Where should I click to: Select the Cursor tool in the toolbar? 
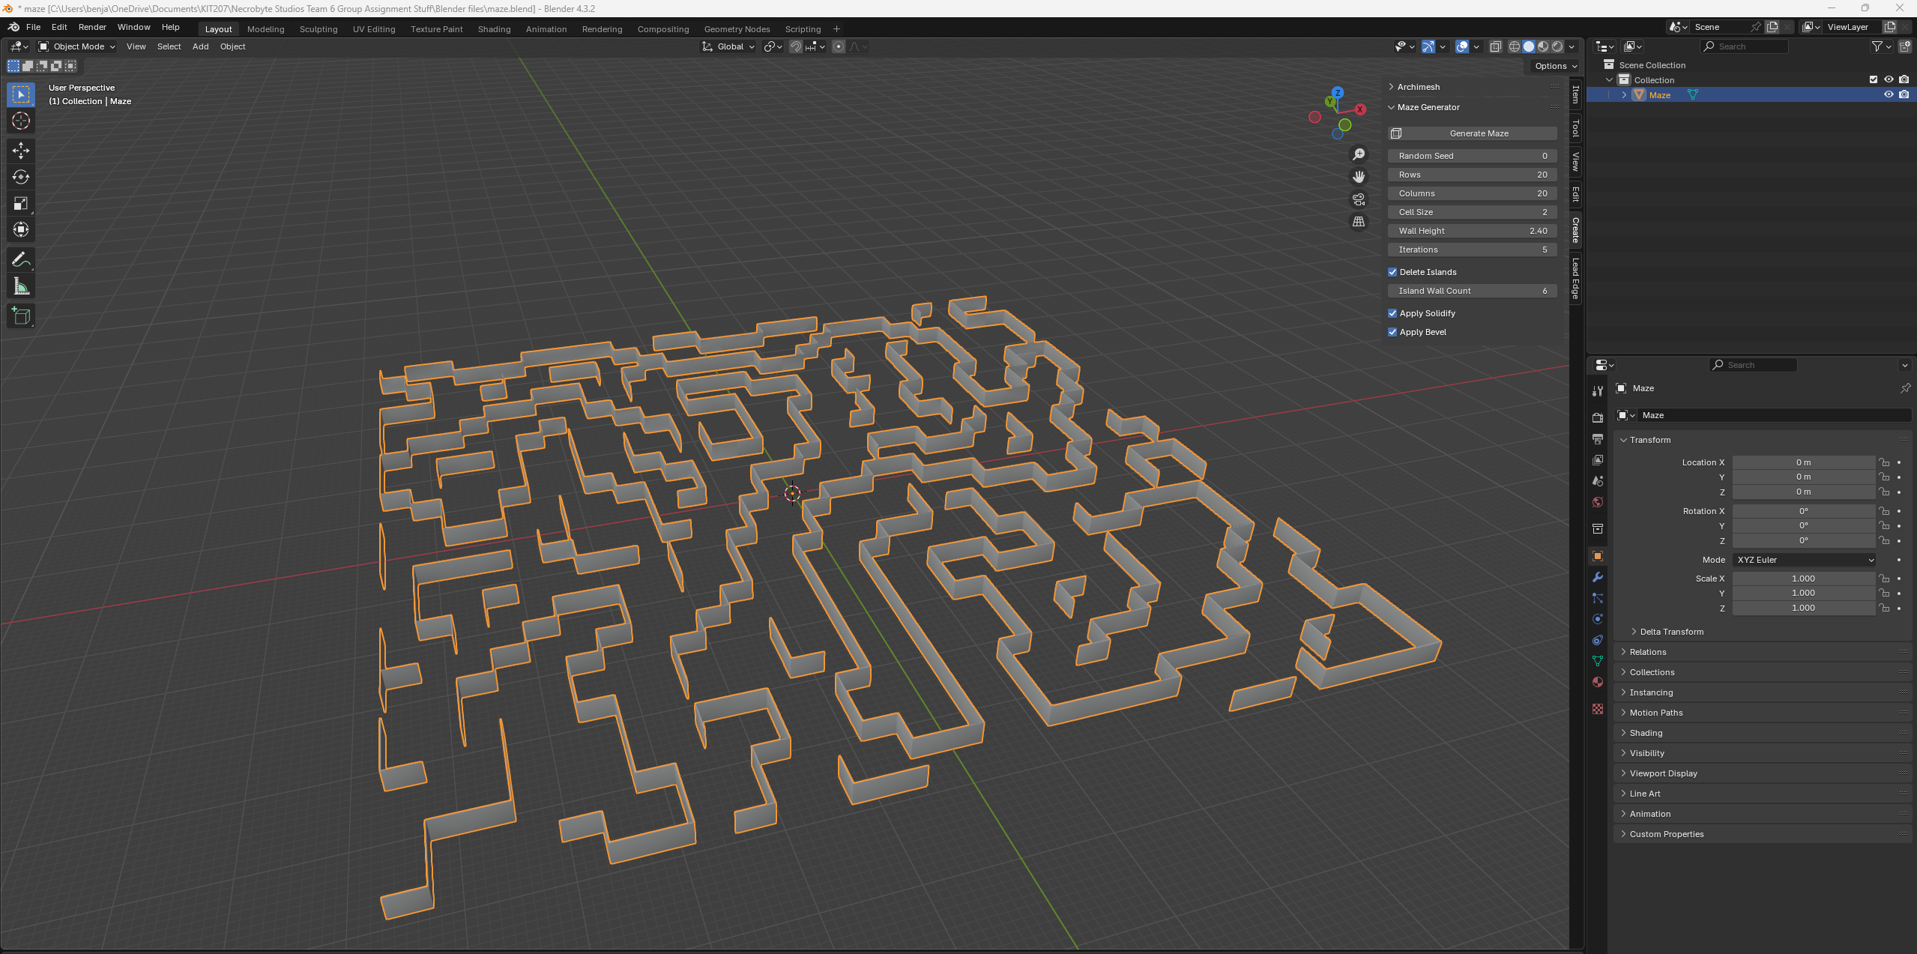coord(21,121)
